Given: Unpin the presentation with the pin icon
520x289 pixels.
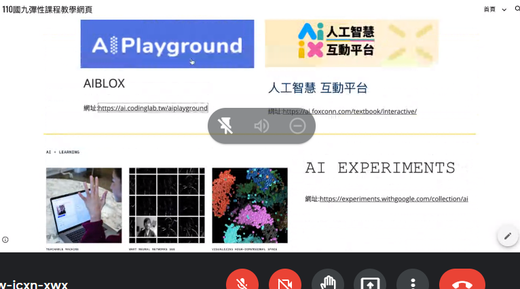Looking at the screenshot, I should pos(225,126).
